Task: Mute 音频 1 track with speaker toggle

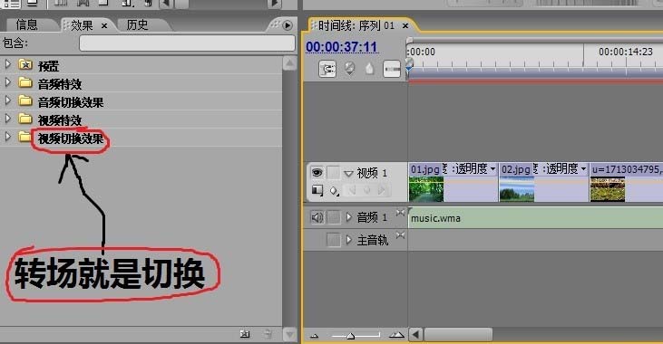Action: [317, 217]
